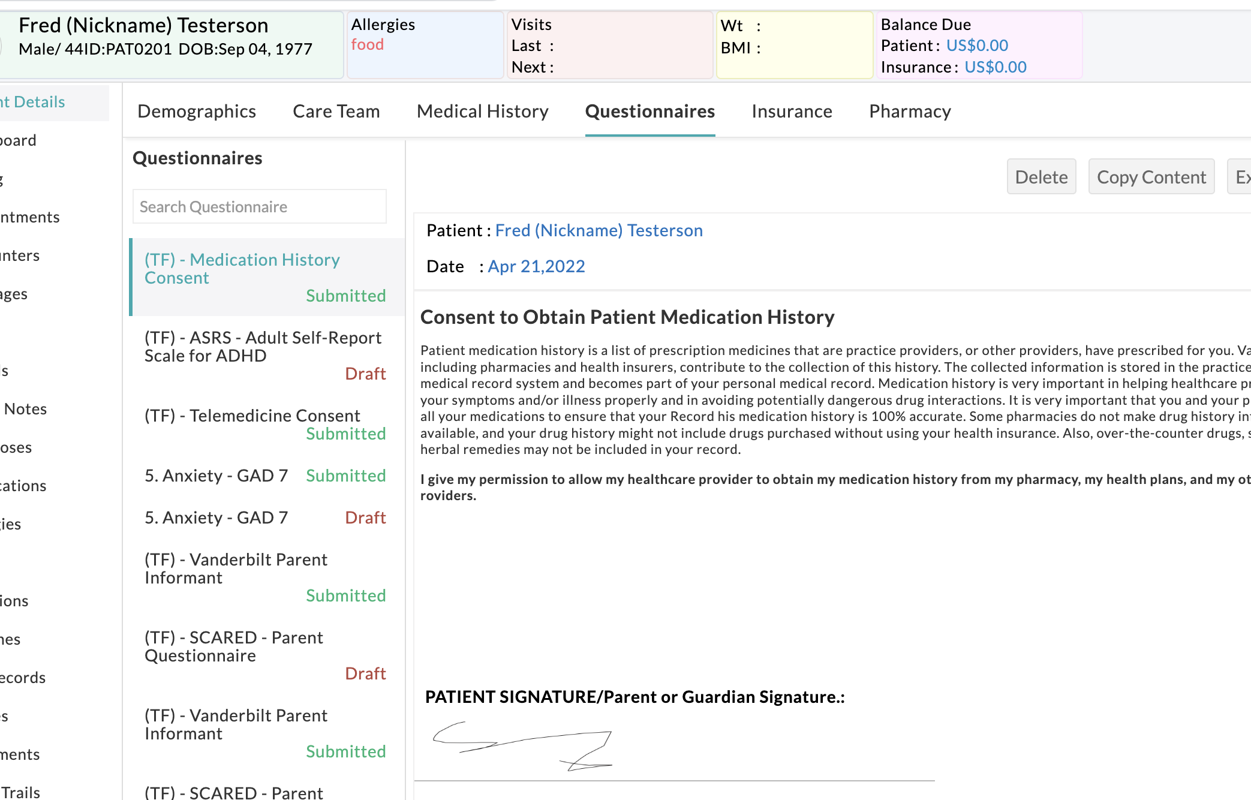Image resolution: width=1251 pixels, height=800 pixels.
Task: Click the patient balance US$0.00 amount
Action: tap(977, 46)
